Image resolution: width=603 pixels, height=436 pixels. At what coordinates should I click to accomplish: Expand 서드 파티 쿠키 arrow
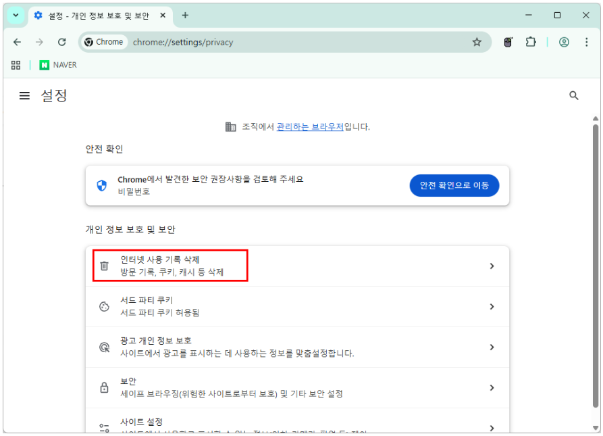(492, 307)
